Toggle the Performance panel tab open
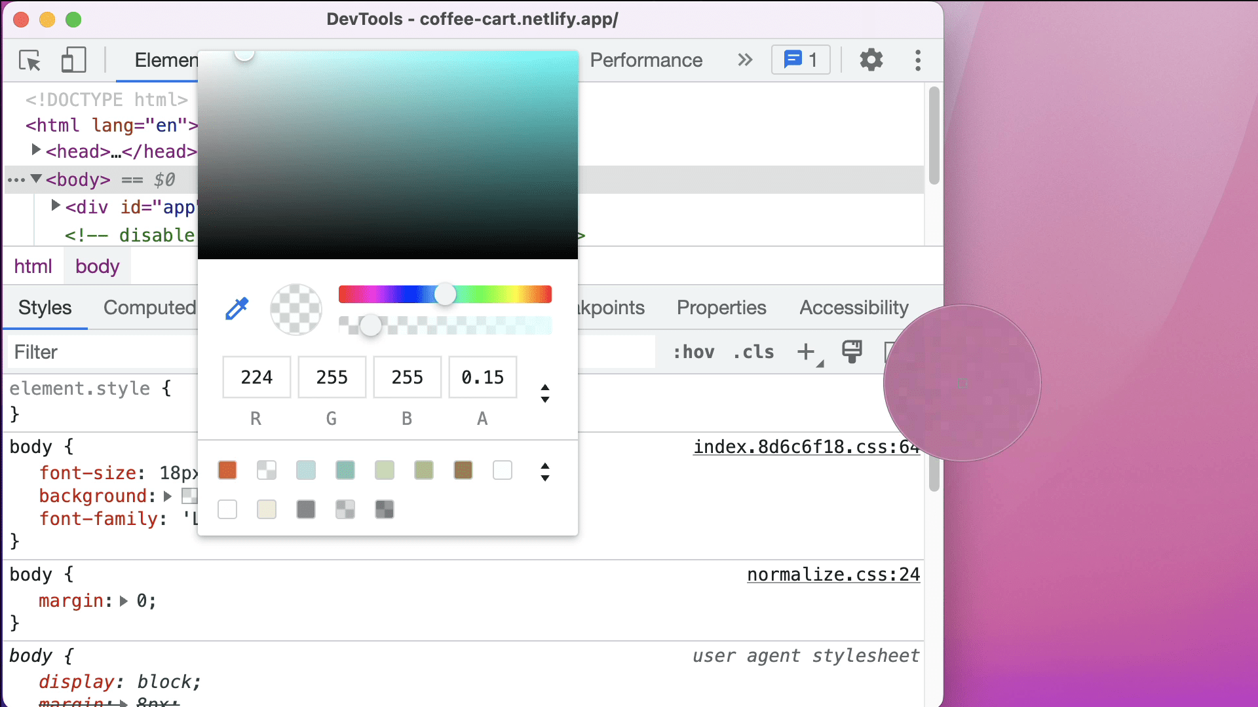Screen dimensions: 1258x707 [x=645, y=60]
